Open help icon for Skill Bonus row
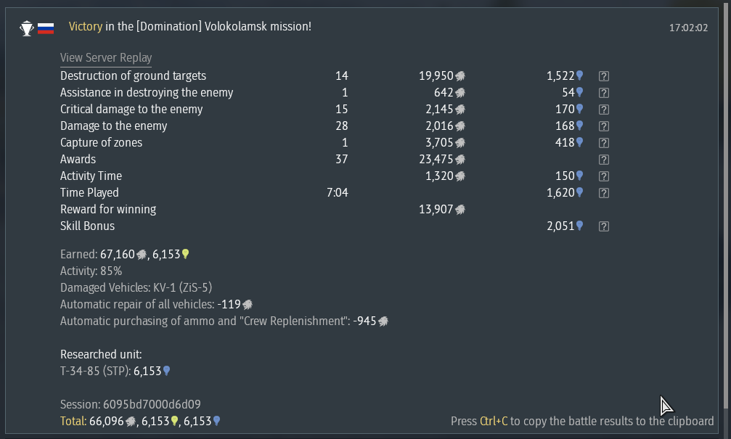 (x=603, y=226)
